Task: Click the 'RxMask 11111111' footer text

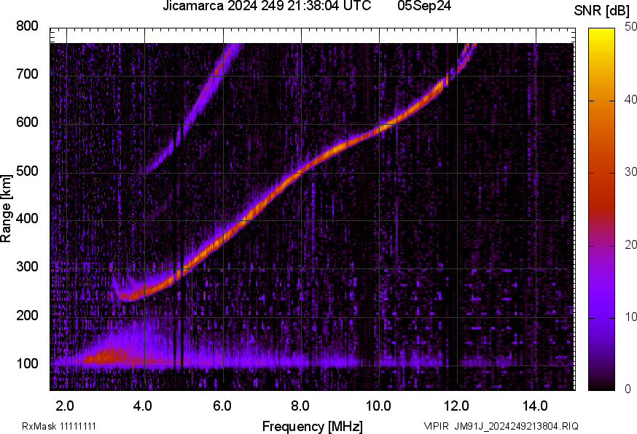Action: 59,426
